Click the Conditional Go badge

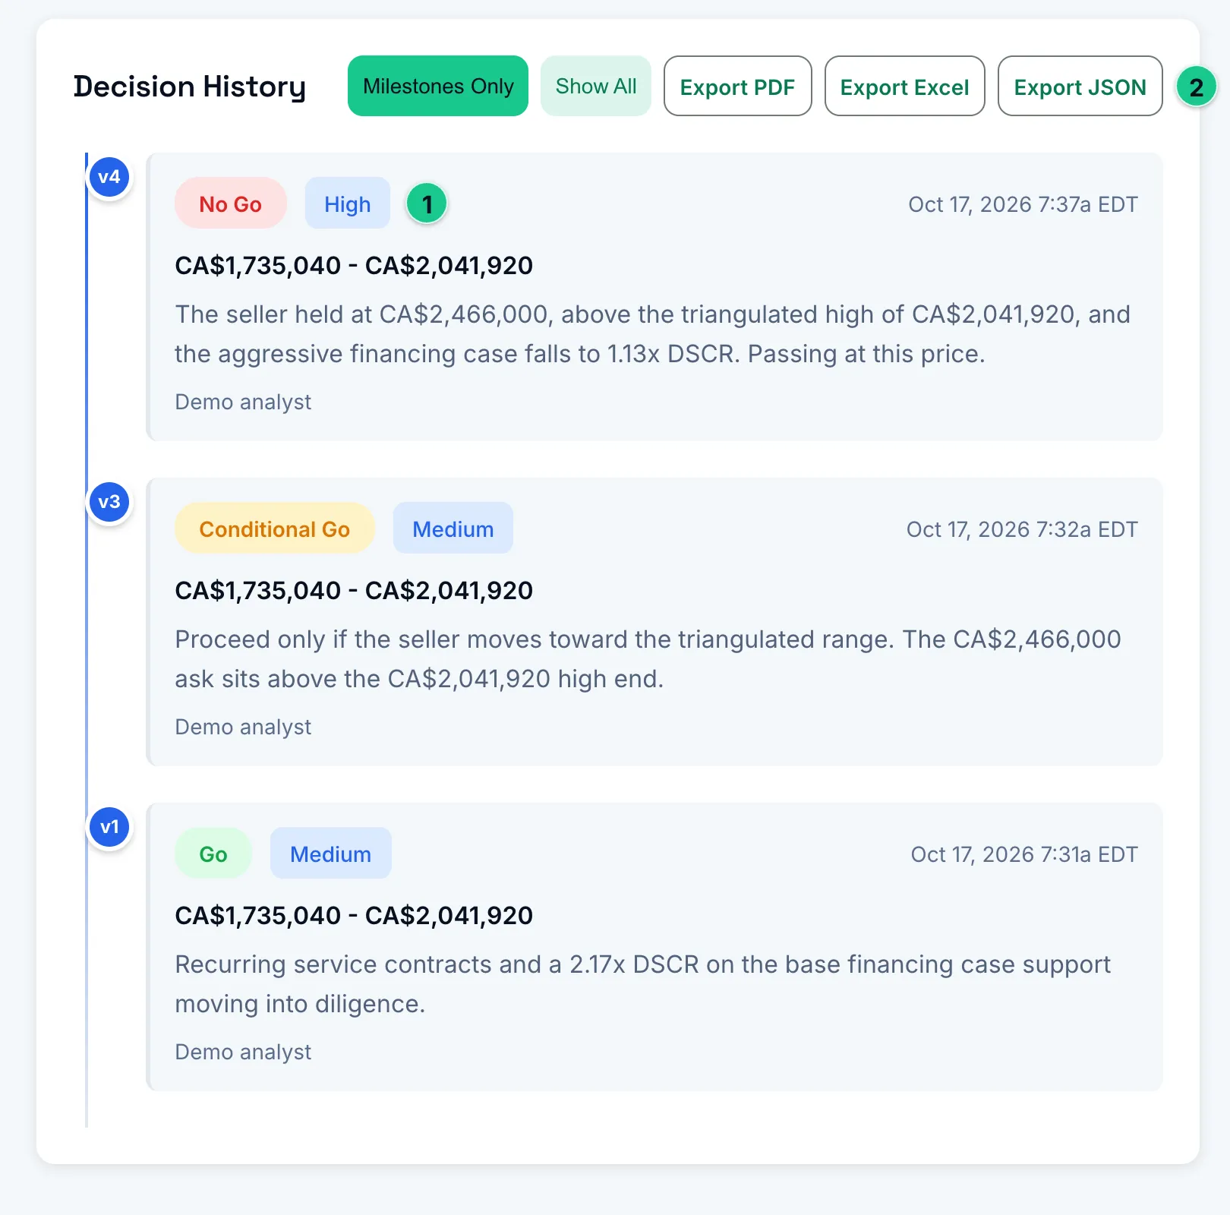275,529
